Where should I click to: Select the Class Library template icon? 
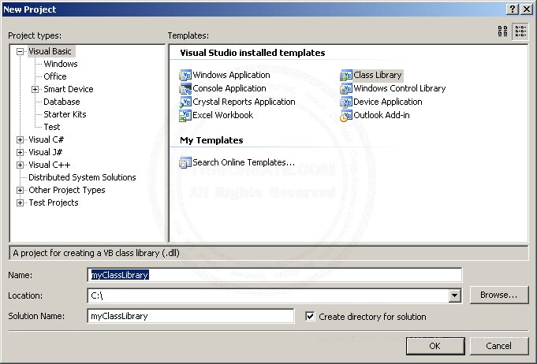(346, 75)
